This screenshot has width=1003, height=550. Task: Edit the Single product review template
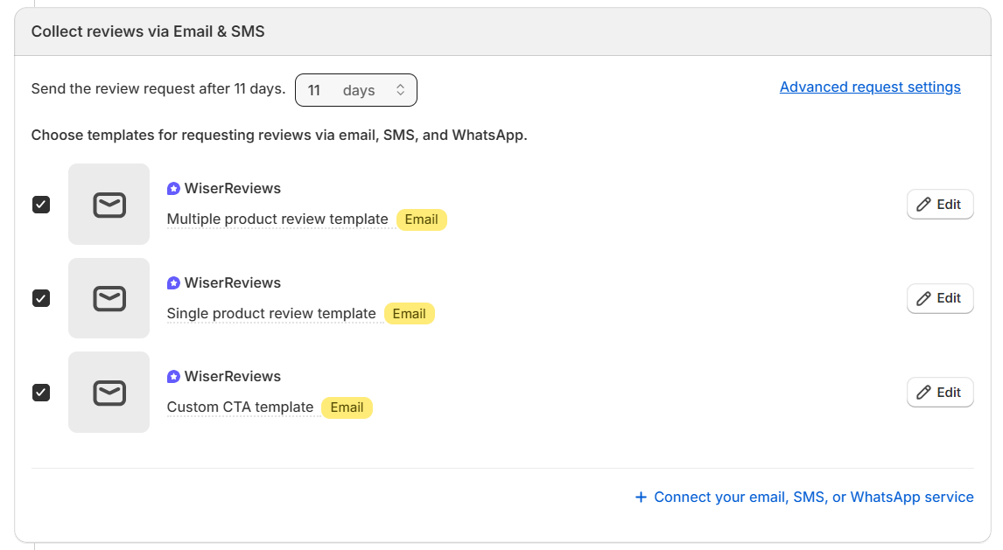click(x=940, y=298)
